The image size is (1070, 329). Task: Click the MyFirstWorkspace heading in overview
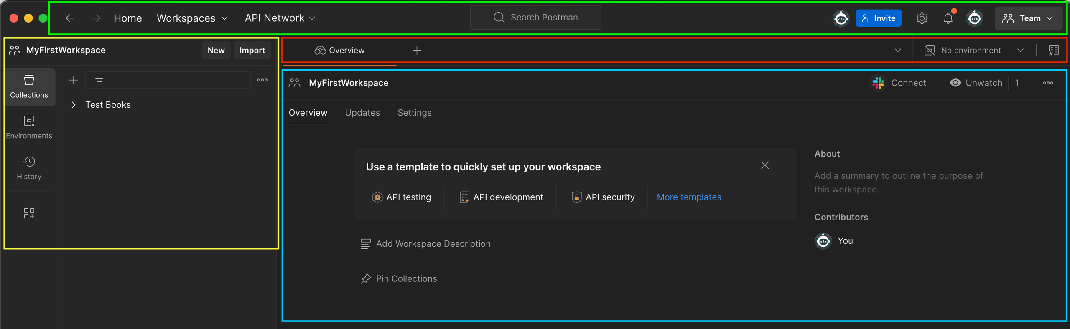349,83
